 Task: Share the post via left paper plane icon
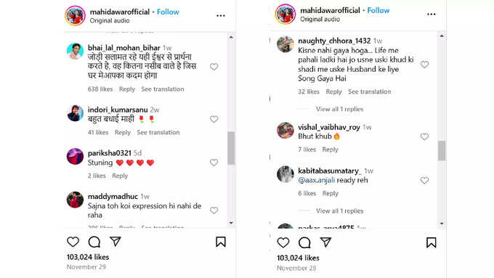(x=116, y=242)
